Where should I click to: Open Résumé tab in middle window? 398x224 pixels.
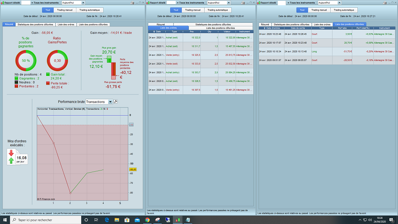tap(161, 25)
